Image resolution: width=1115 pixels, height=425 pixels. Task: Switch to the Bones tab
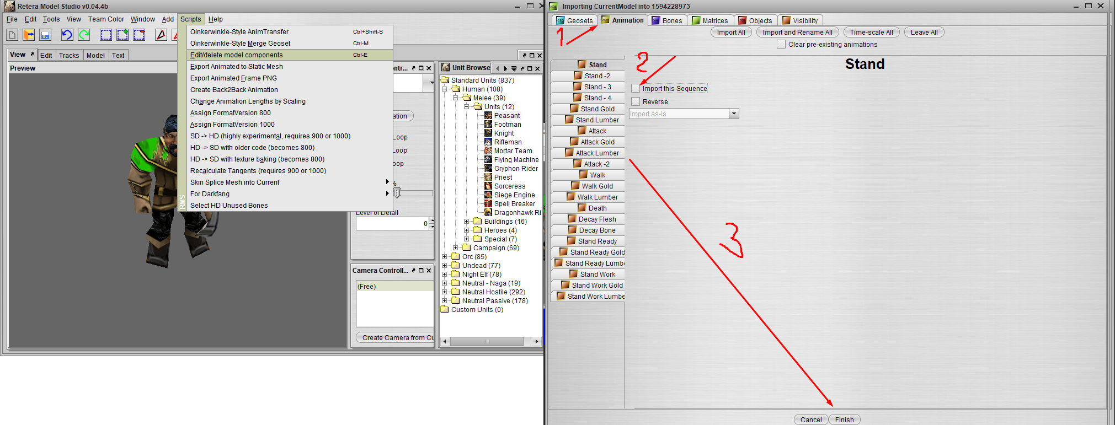(x=667, y=20)
